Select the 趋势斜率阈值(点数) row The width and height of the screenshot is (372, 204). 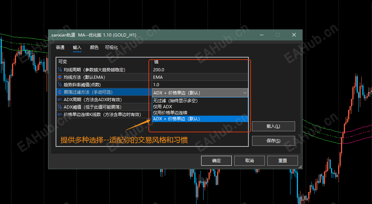(x=104, y=85)
